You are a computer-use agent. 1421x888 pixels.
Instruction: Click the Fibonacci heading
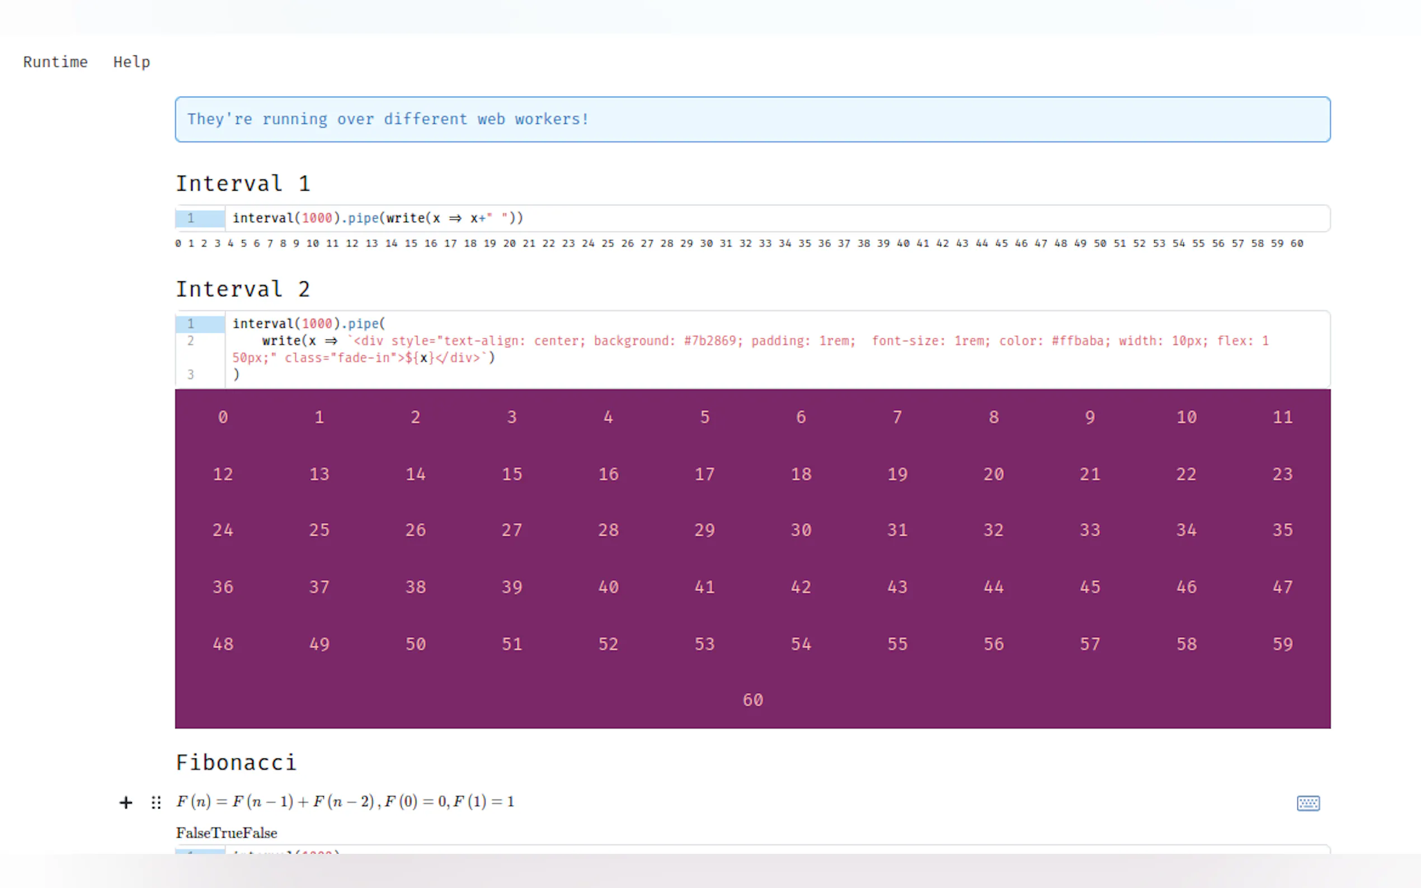point(236,762)
